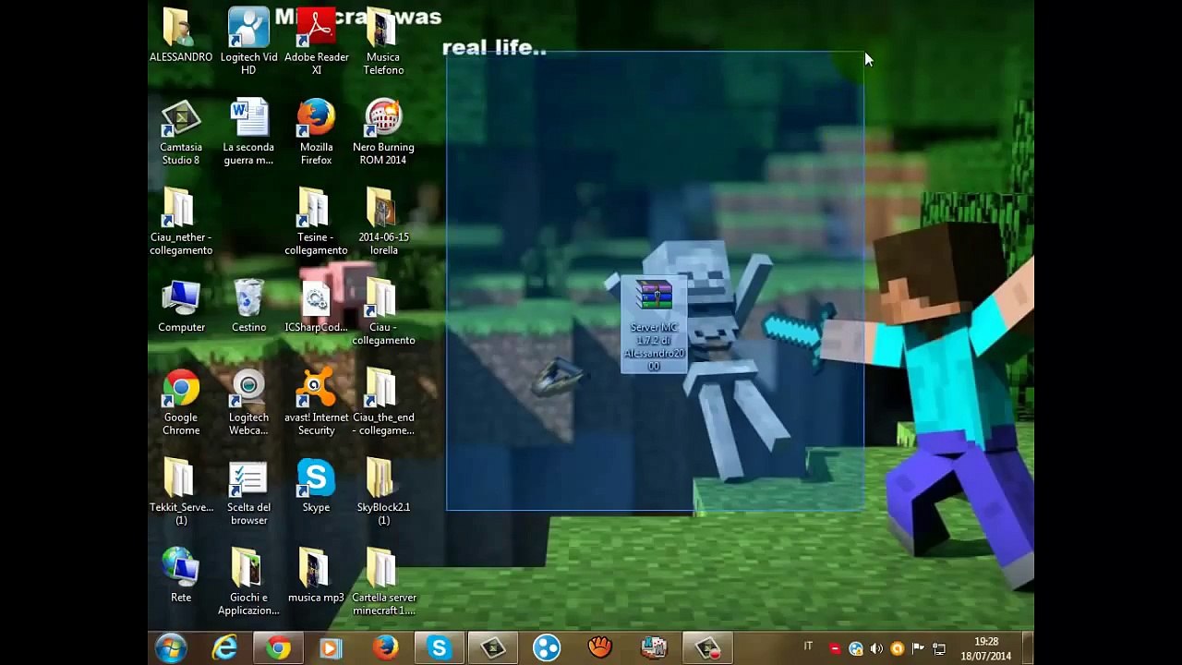Launch Google Chrome desktop shortcut
This screenshot has height=665, width=1182.
(x=181, y=402)
